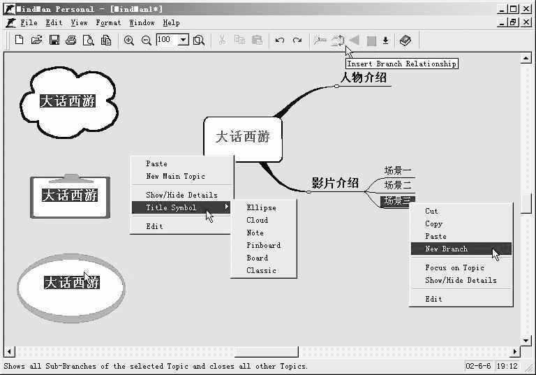Select the 影片介绍 main branch
Viewport: 536px width, 375px height.
tap(335, 183)
